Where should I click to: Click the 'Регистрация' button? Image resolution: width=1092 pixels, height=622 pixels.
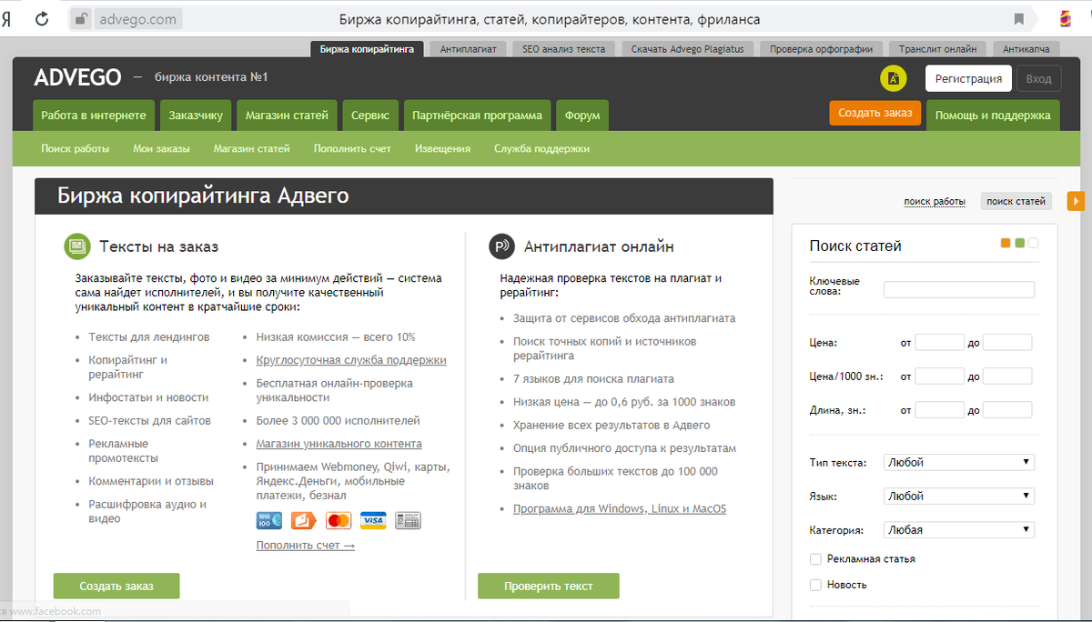(968, 79)
